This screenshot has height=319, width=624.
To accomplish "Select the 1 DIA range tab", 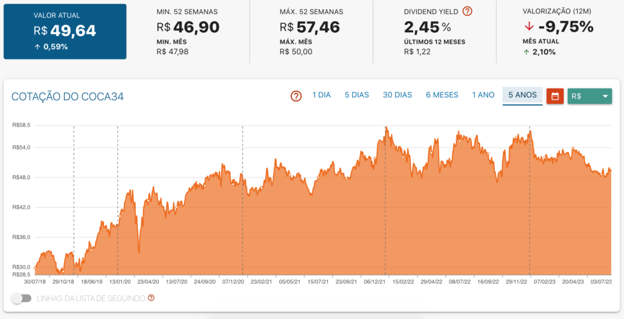I will 322,95.
